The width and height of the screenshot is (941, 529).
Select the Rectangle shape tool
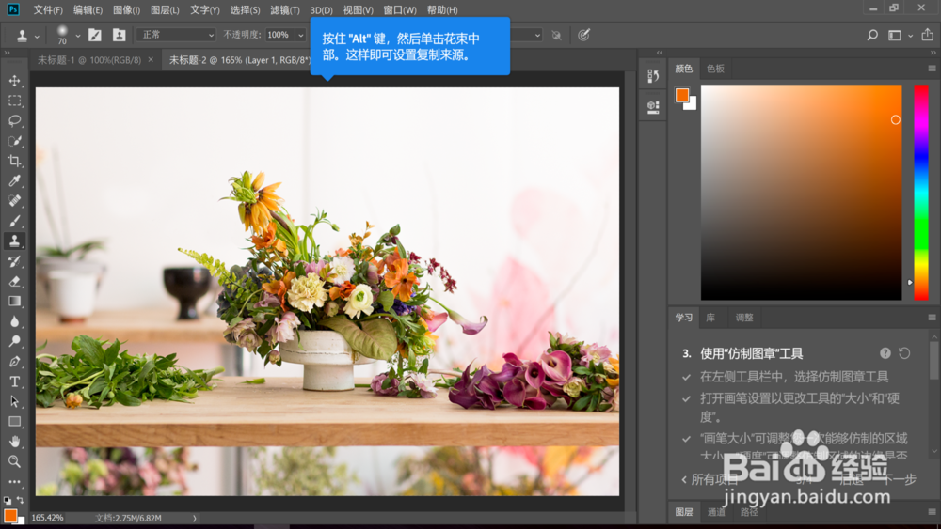(x=14, y=422)
